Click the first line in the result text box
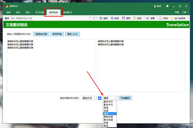193x128 pixels. click(x=111, y=41)
